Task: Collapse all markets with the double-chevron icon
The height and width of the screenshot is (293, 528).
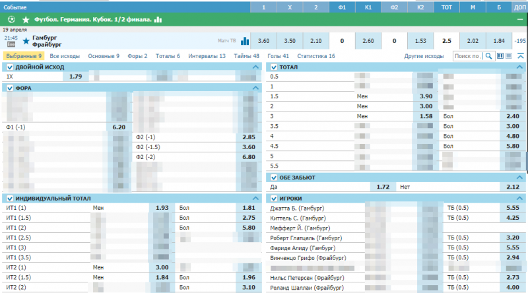Action: pyautogui.click(x=520, y=57)
